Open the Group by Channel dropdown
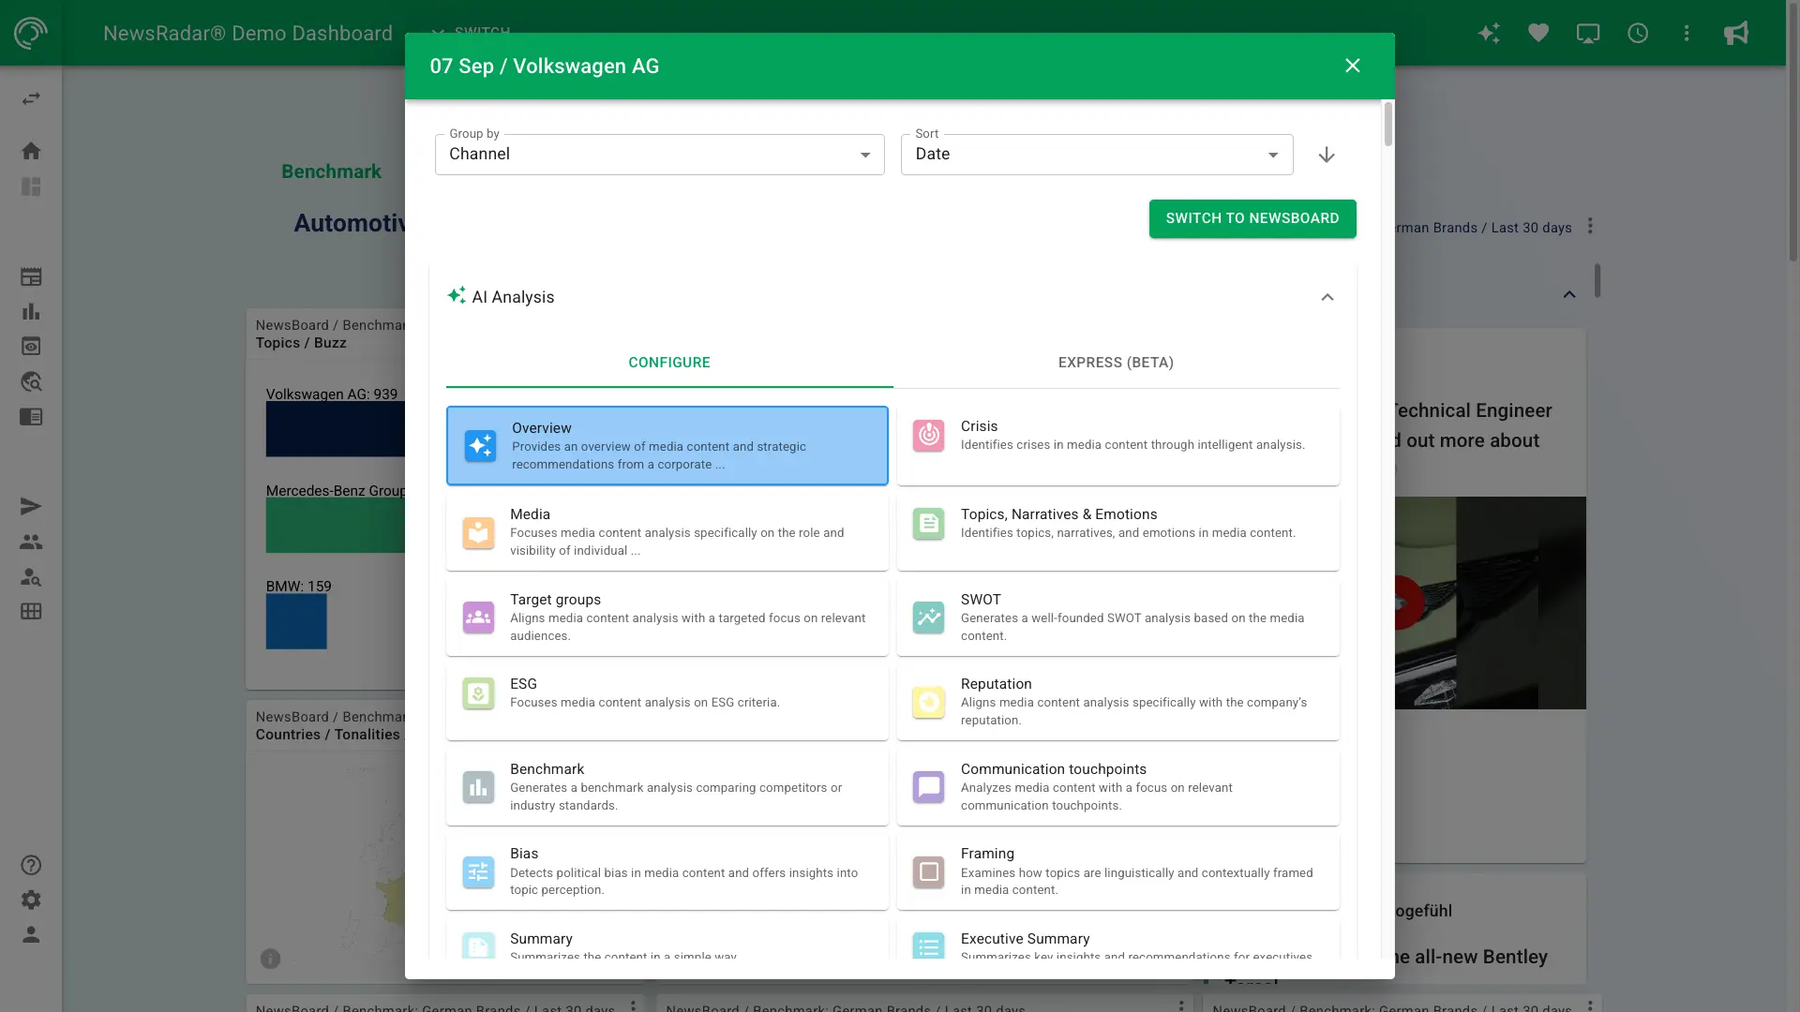 (660, 155)
